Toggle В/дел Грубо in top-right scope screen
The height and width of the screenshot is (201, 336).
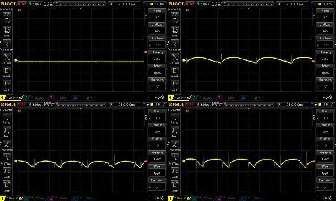tap(325, 70)
